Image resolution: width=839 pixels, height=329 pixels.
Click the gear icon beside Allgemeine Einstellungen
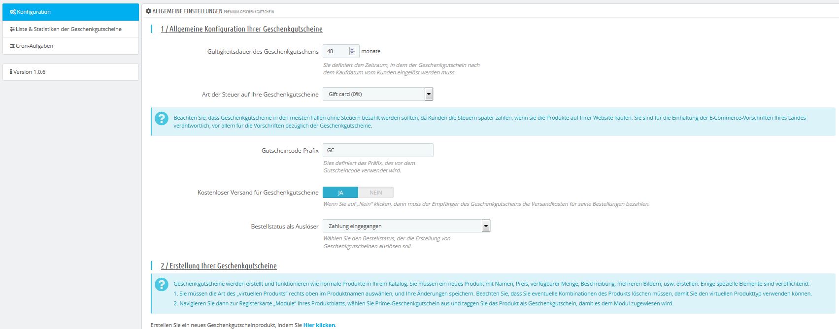point(149,11)
